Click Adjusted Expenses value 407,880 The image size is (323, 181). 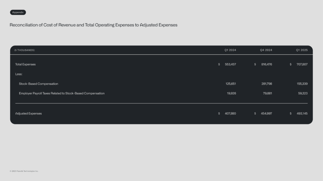pyautogui.click(x=230, y=113)
